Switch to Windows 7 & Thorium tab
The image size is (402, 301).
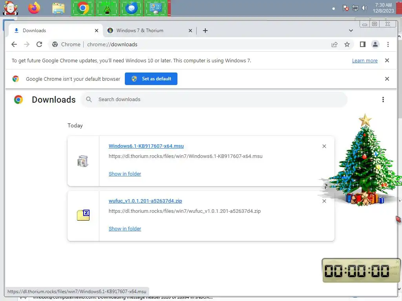150,31
